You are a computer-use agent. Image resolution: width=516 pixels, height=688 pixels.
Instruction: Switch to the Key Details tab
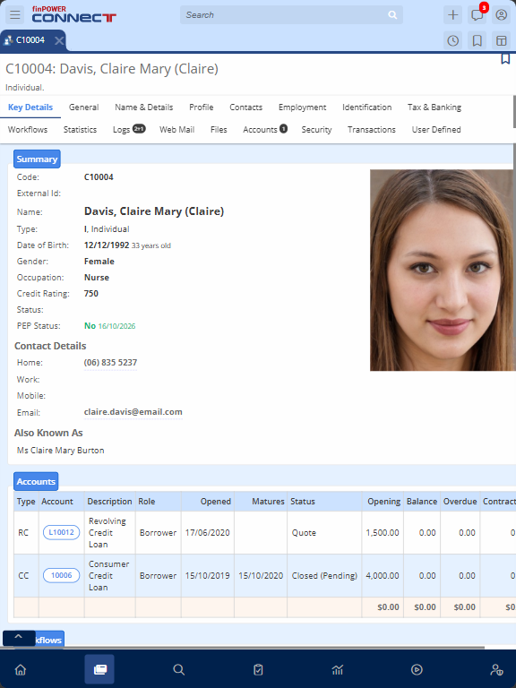(x=30, y=107)
